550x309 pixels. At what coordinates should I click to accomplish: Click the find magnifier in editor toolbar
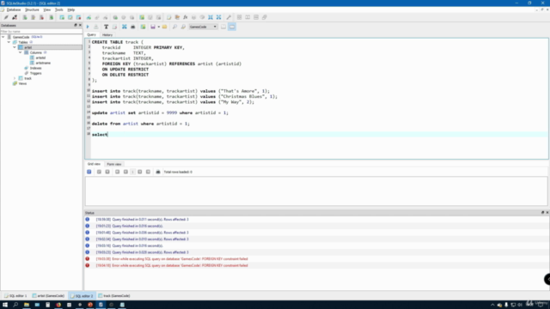pos(174,27)
